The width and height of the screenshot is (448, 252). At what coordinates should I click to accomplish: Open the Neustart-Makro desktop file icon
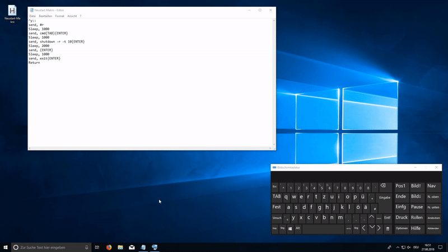click(x=12, y=14)
